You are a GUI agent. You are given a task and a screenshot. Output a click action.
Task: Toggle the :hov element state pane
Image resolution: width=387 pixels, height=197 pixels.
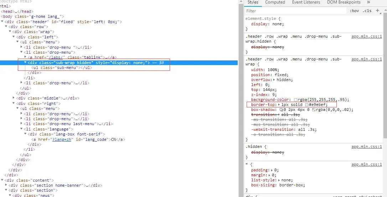coord(354,11)
